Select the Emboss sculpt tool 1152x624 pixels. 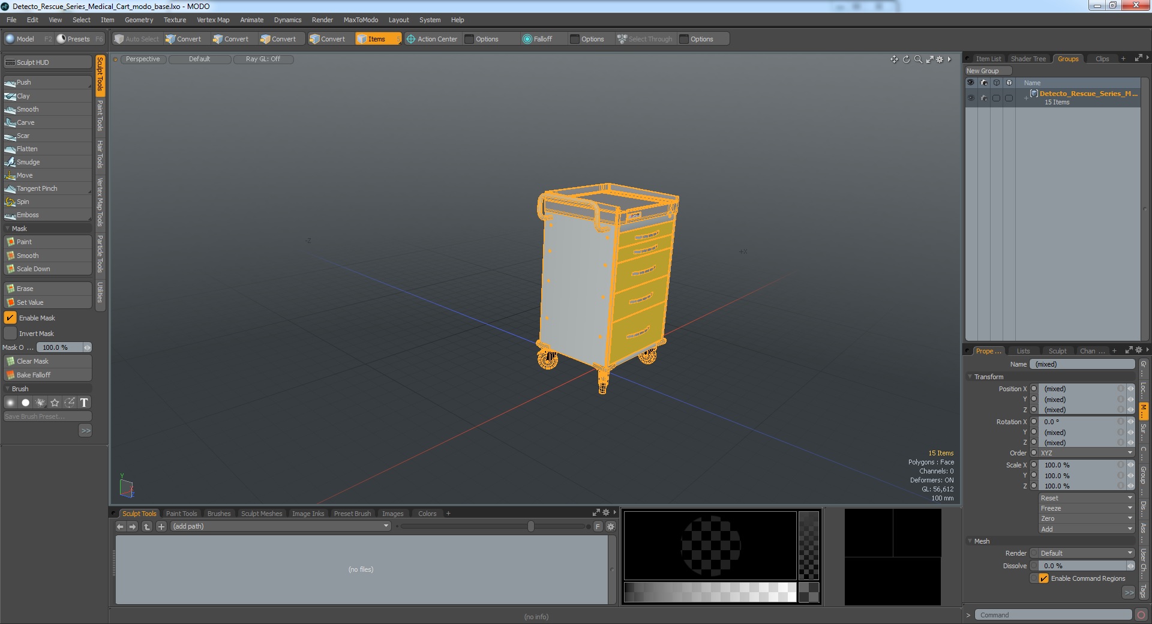click(47, 215)
